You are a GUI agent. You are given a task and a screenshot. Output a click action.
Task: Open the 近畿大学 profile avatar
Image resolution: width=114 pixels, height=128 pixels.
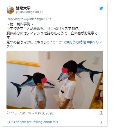point(10,10)
